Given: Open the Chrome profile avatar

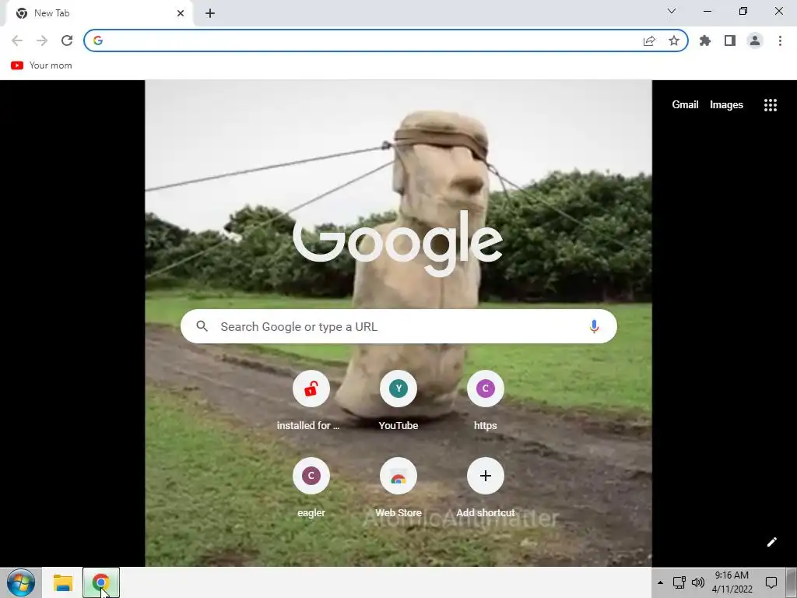Looking at the screenshot, I should (x=755, y=40).
